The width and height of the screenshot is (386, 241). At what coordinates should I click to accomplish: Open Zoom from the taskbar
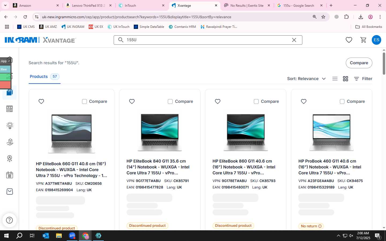tap(72, 236)
